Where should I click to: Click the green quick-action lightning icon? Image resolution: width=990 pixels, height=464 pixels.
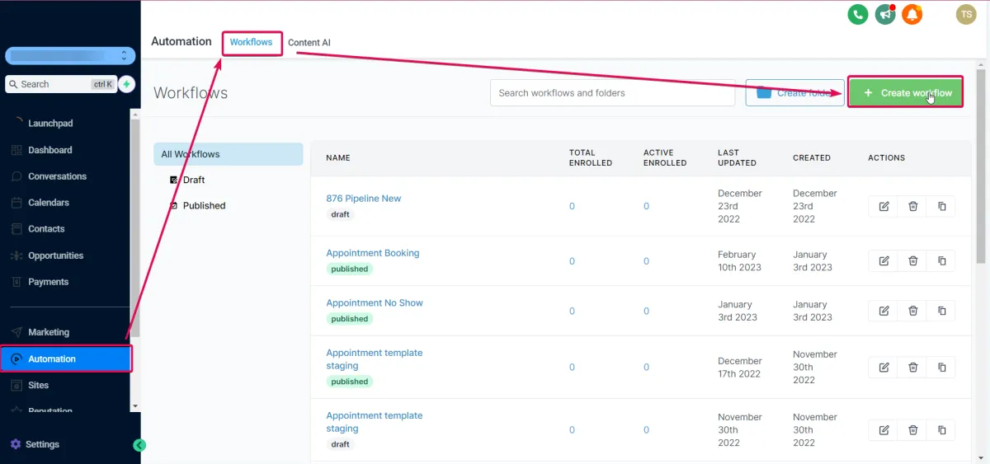[126, 84]
